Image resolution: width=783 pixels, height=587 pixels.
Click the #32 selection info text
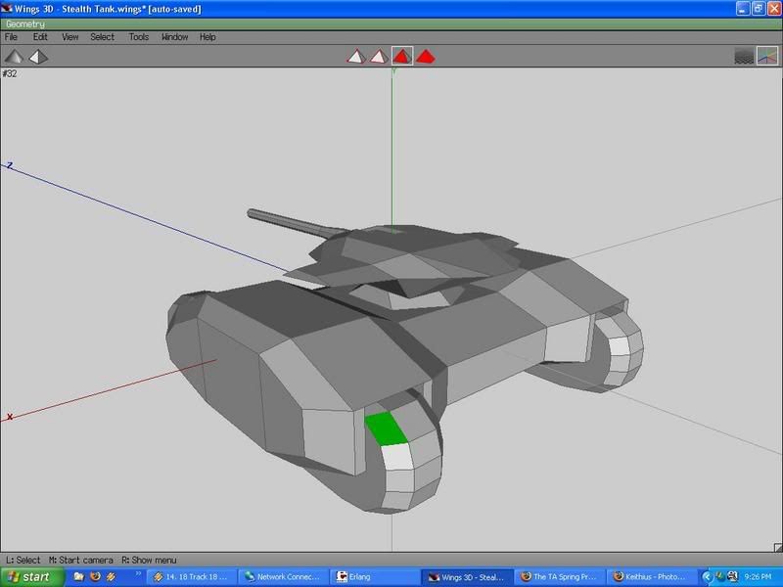point(10,73)
